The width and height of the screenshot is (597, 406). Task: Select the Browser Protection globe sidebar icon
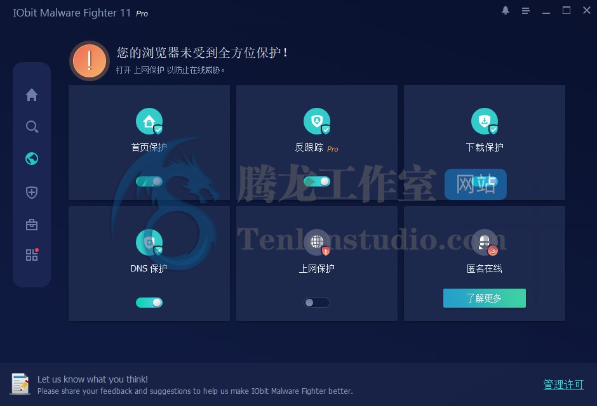click(x=32, y=159)
